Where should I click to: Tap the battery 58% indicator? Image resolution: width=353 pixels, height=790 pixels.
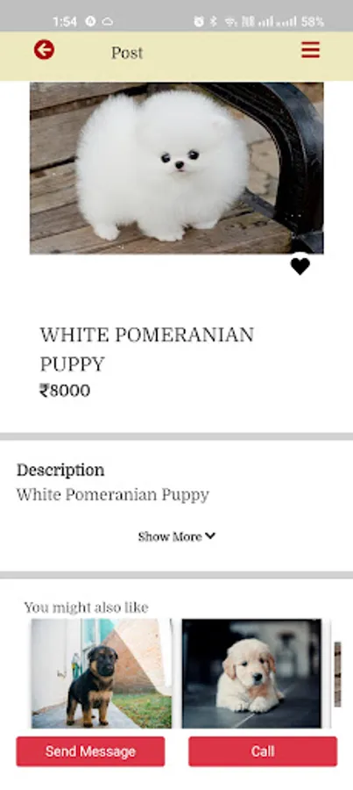coord(312,22)
